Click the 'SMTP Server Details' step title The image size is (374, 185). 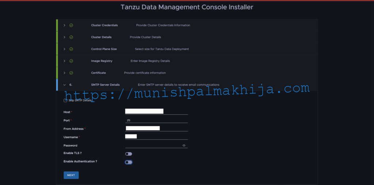coord(106,85)
